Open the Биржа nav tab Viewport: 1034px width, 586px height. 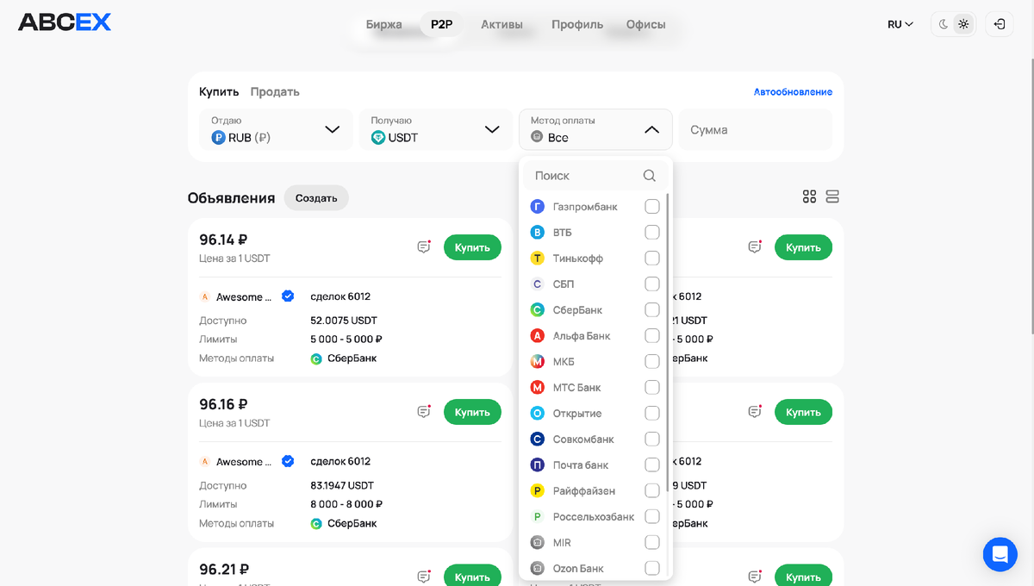click(384, 24)
